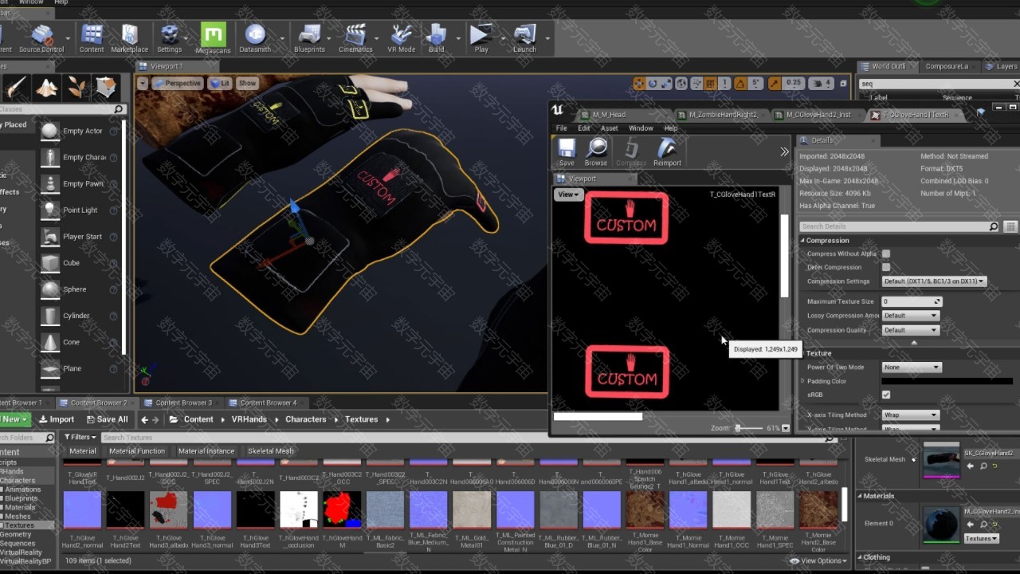Screen dimensions: 1020x574
Task: Open the Megascans toolbar icon
Action: (x=212, y=37)
